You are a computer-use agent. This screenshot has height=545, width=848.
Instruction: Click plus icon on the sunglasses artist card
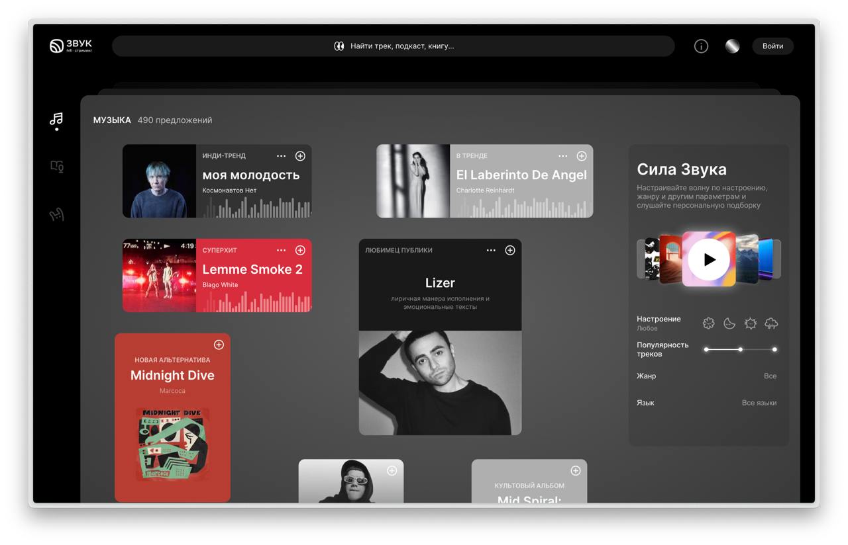(x=392, y=471)
